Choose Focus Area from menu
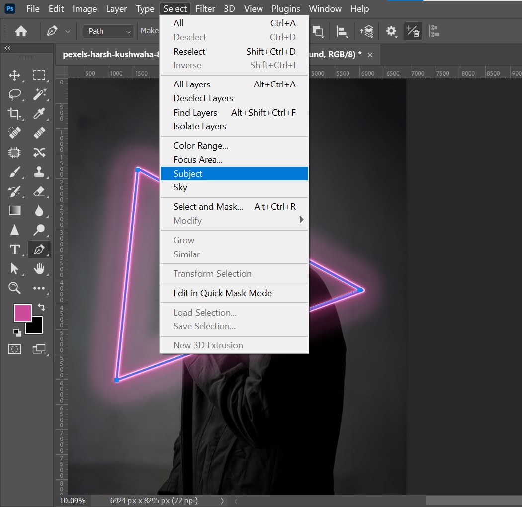Image resolution: width=522 pixels, height=507 pixels. tap(234, 160)
